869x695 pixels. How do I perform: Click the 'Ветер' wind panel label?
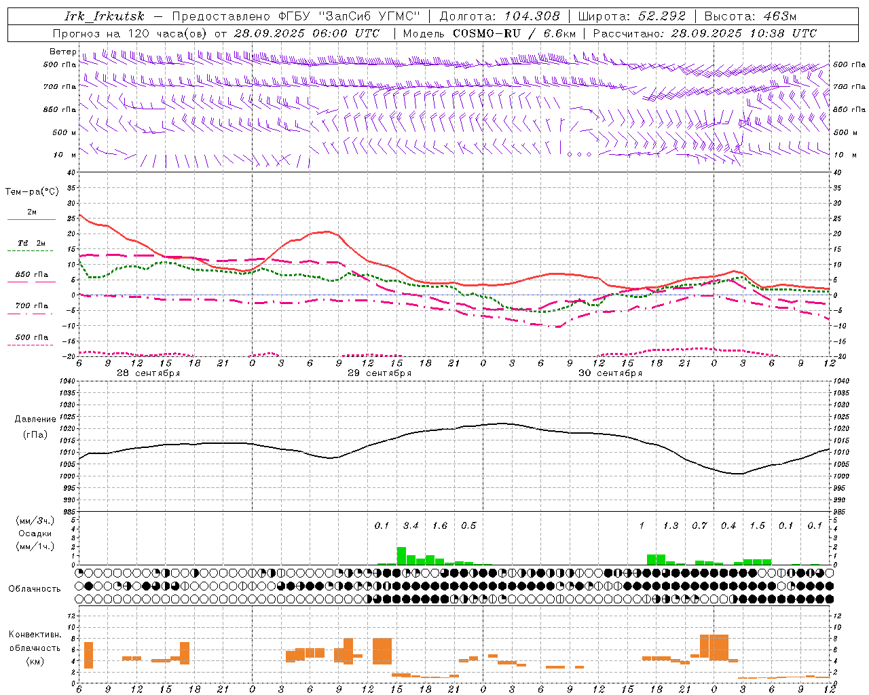63,52
